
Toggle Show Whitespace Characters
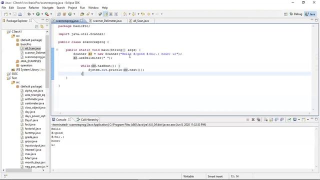tap(116, 14)
